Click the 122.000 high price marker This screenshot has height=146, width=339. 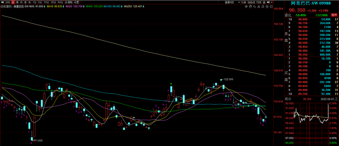click(x=229, y=80)
